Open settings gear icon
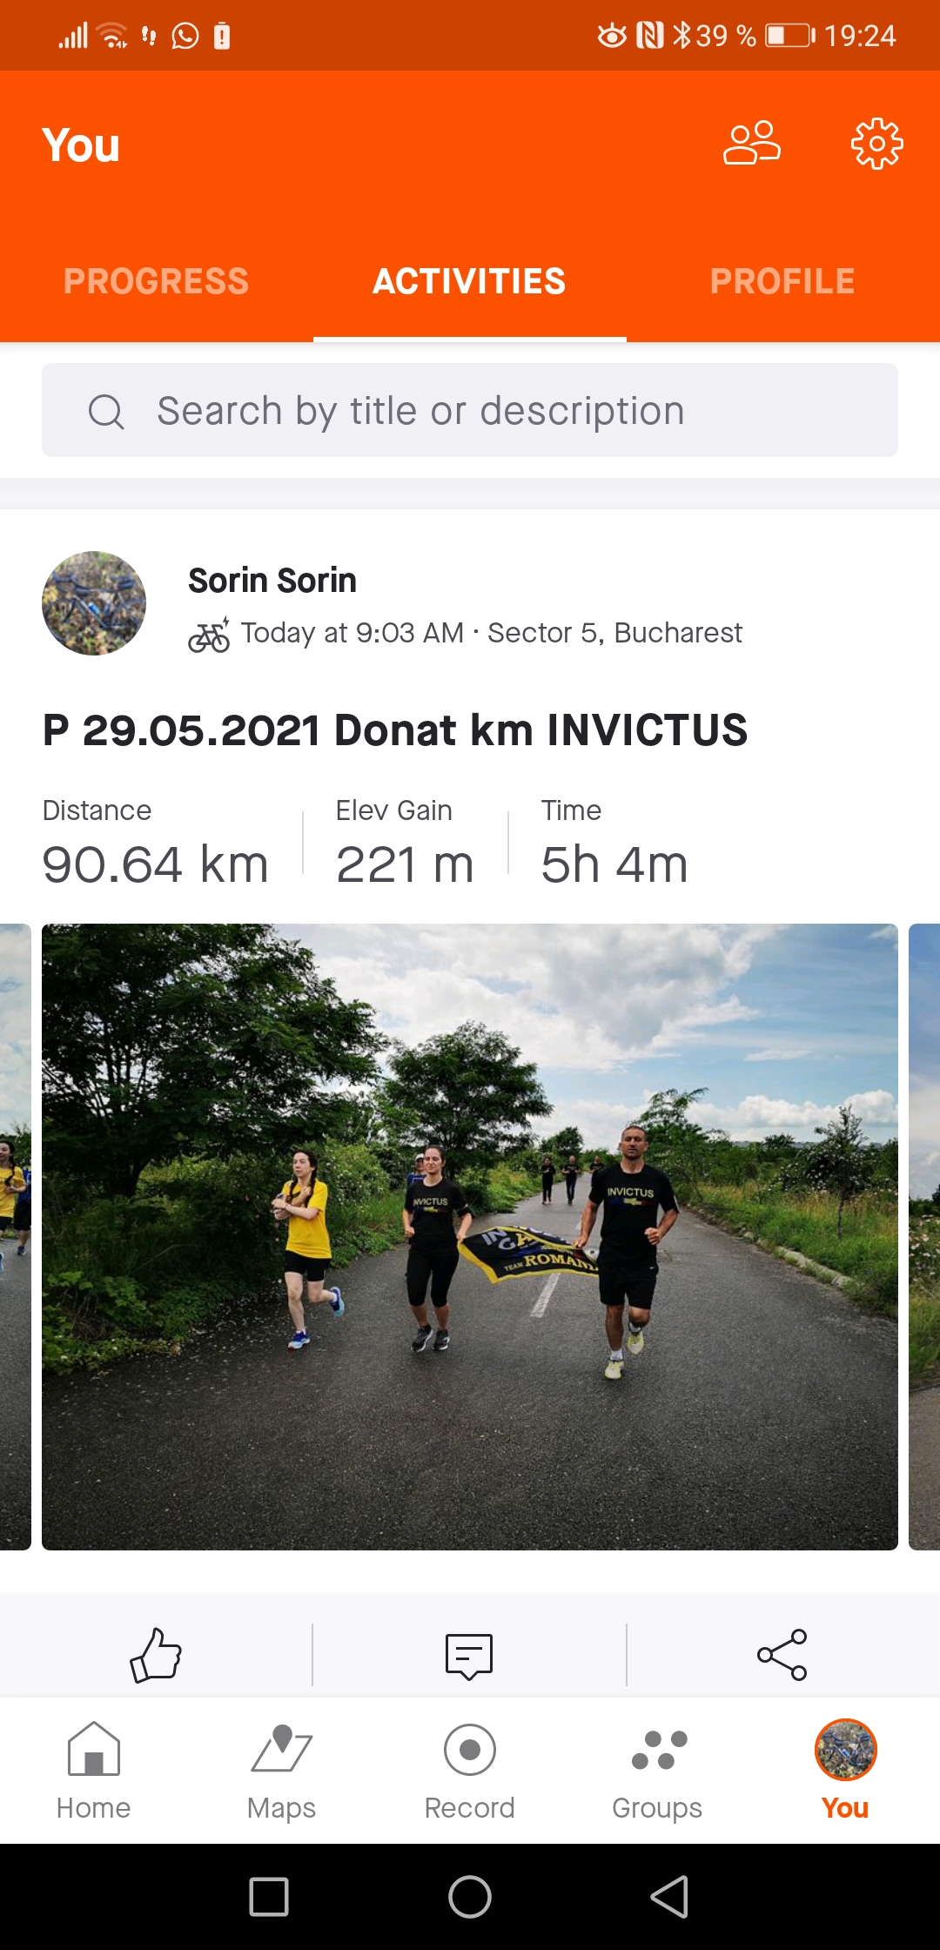This screenshot has height=1950, width=940. 876,144
